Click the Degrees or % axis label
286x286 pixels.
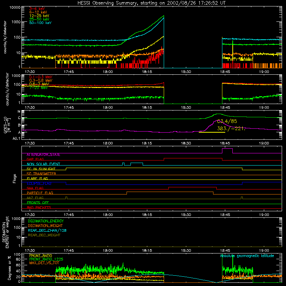coord(9,268)
